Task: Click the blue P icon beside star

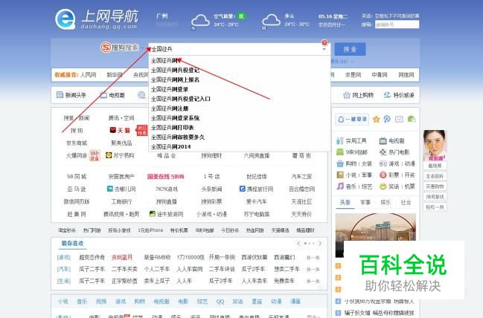Action: (x=387, y=119)
